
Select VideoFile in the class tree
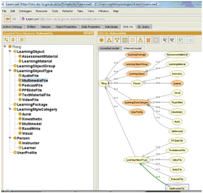(x=30, y=100)
